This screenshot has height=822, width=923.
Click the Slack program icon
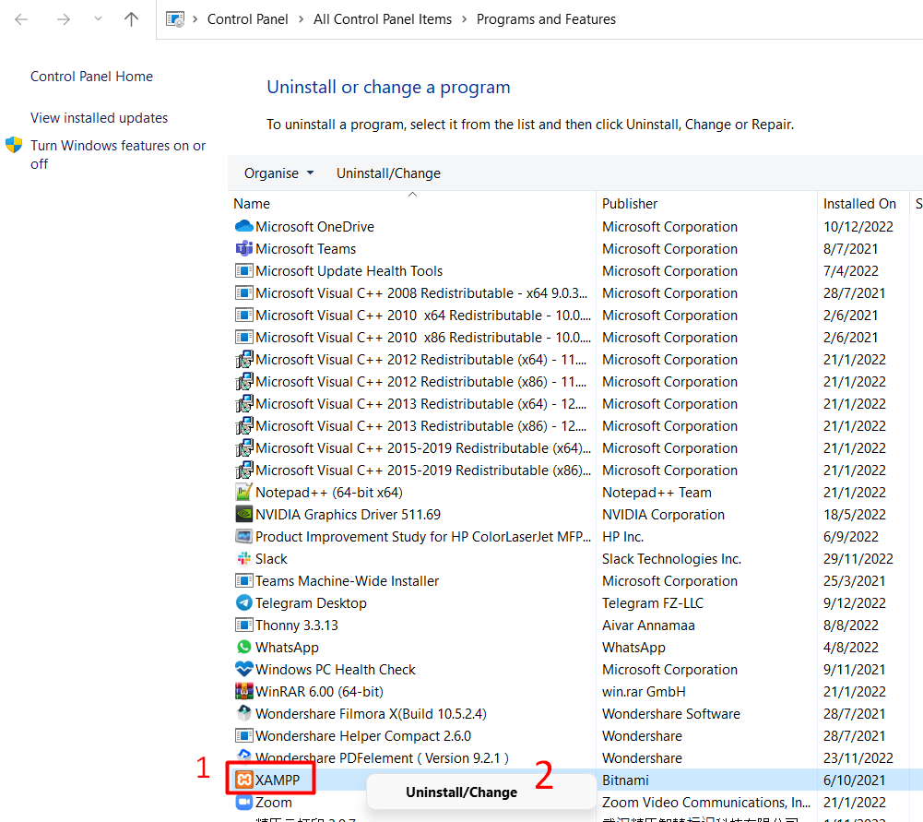[243, 558]
